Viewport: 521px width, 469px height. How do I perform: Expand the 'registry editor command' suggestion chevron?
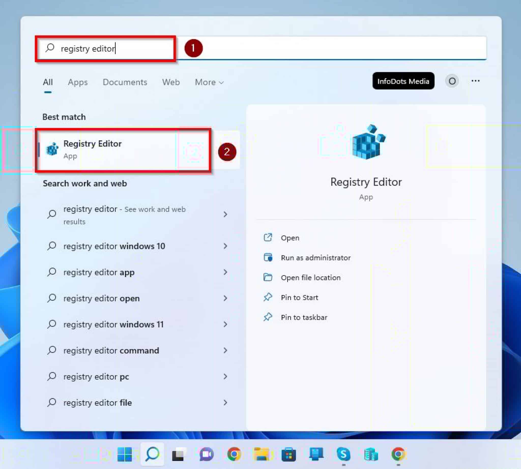[226, 351]
